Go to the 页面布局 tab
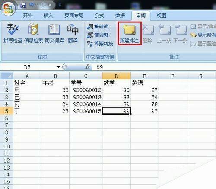The width and height of the screenshot is (216, 189). [x=74, y=15]
